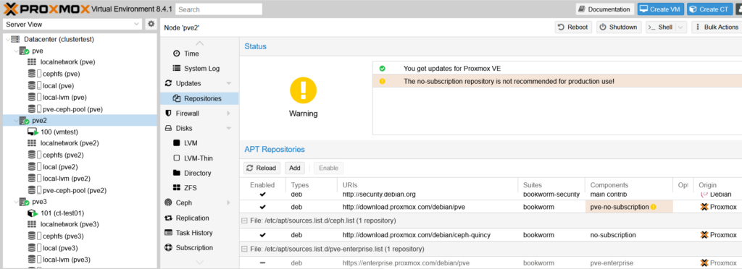The width and height of the screenshot is (742, 269).
Task: Open the 100 (vmtest) virtual machine icon
Action: tap(32, 132)
